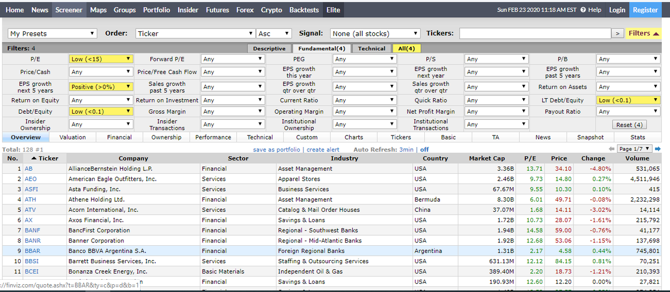Screen dimensions: 670x292
Task: Open the Signal dropdown
Action: (375, 33)
